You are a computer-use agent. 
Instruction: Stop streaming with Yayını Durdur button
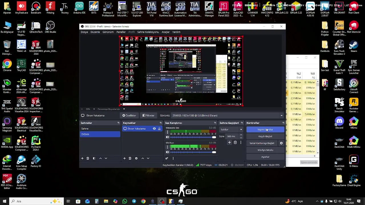tap(265, 130)
